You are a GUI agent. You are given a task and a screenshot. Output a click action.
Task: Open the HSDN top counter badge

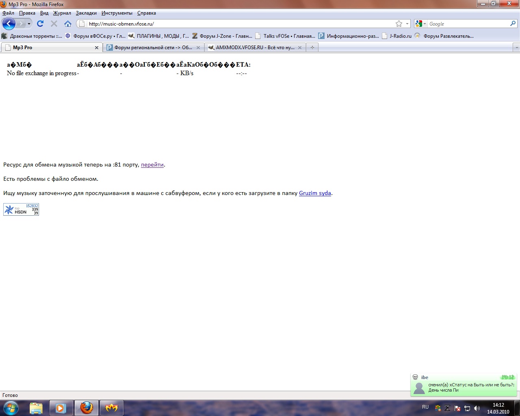pyautogui.click(x=21, y=209)
